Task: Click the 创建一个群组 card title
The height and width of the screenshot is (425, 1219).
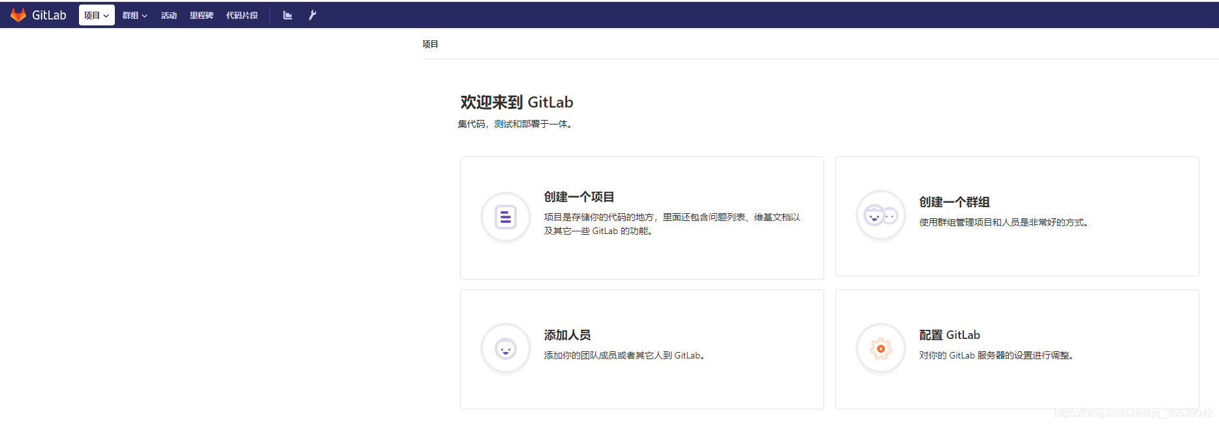Action: 954,202
